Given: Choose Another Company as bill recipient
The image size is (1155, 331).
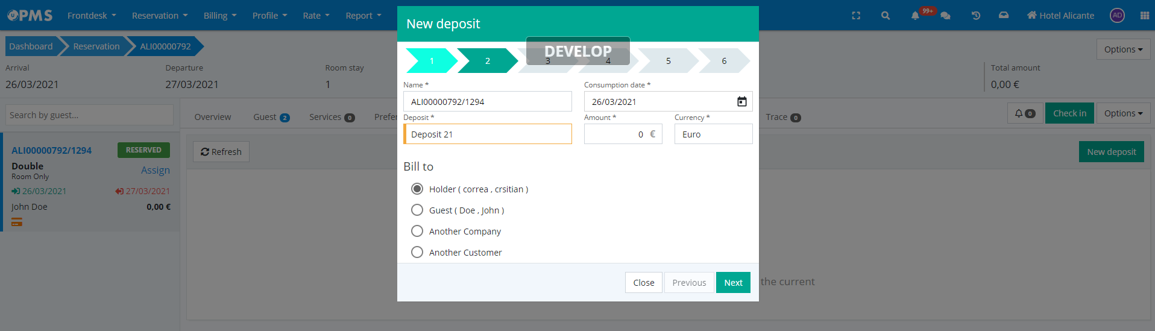Looking at the screenshot, I should [x=417, y=232].
